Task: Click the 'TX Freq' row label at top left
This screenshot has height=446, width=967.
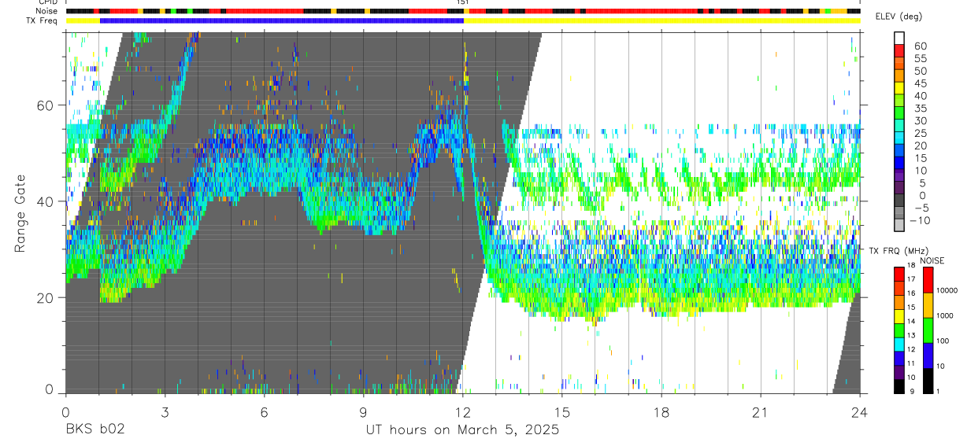Action: coord(43,20)
